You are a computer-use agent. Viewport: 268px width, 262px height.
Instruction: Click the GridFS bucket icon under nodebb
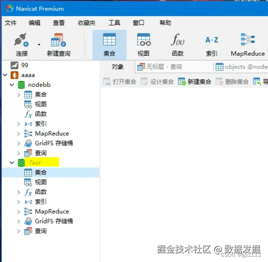[28, 143]
